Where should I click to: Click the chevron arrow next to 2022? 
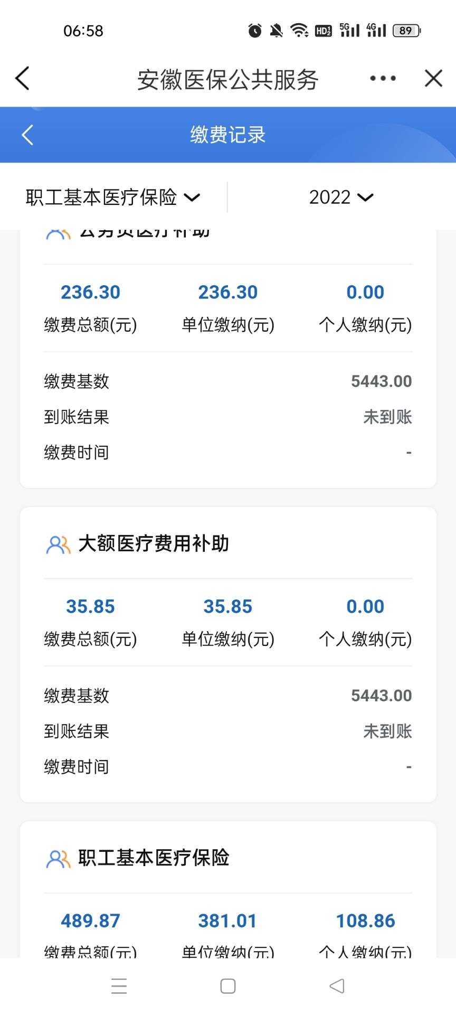365,198
